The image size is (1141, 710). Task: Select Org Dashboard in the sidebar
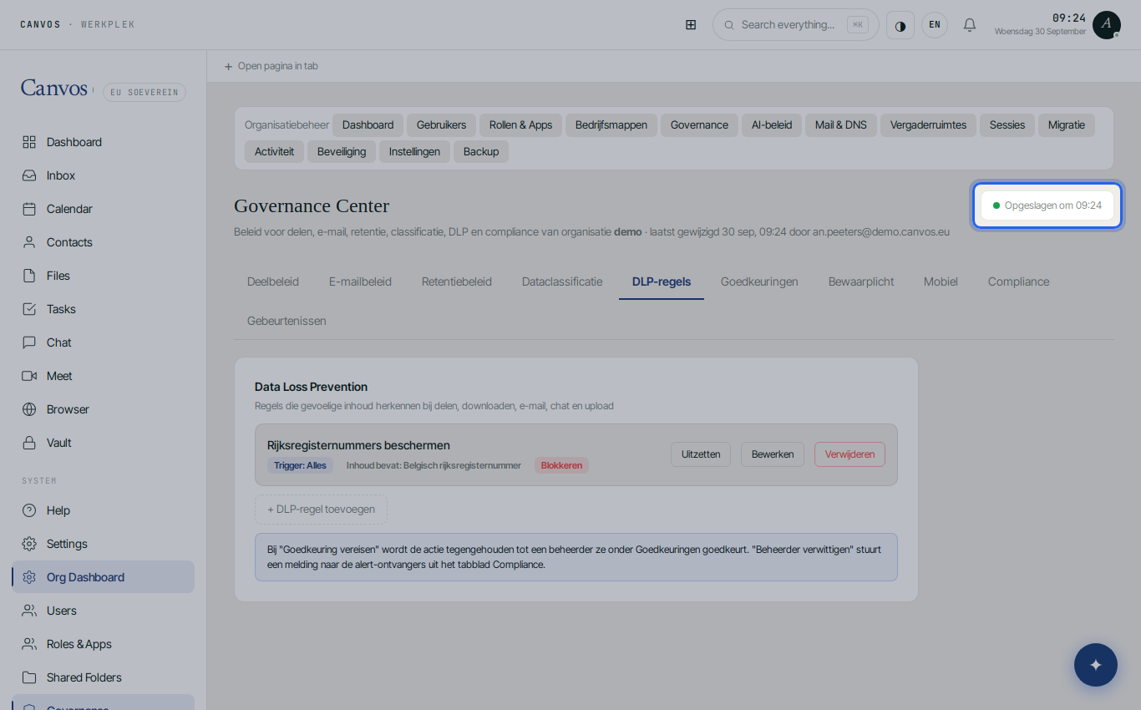(104, 577)
